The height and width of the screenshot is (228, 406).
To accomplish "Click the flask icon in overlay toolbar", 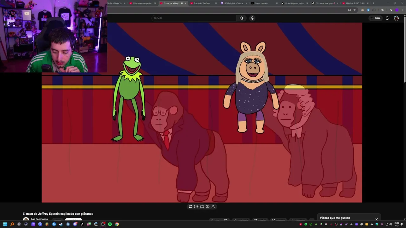I will tap(213, 206).
